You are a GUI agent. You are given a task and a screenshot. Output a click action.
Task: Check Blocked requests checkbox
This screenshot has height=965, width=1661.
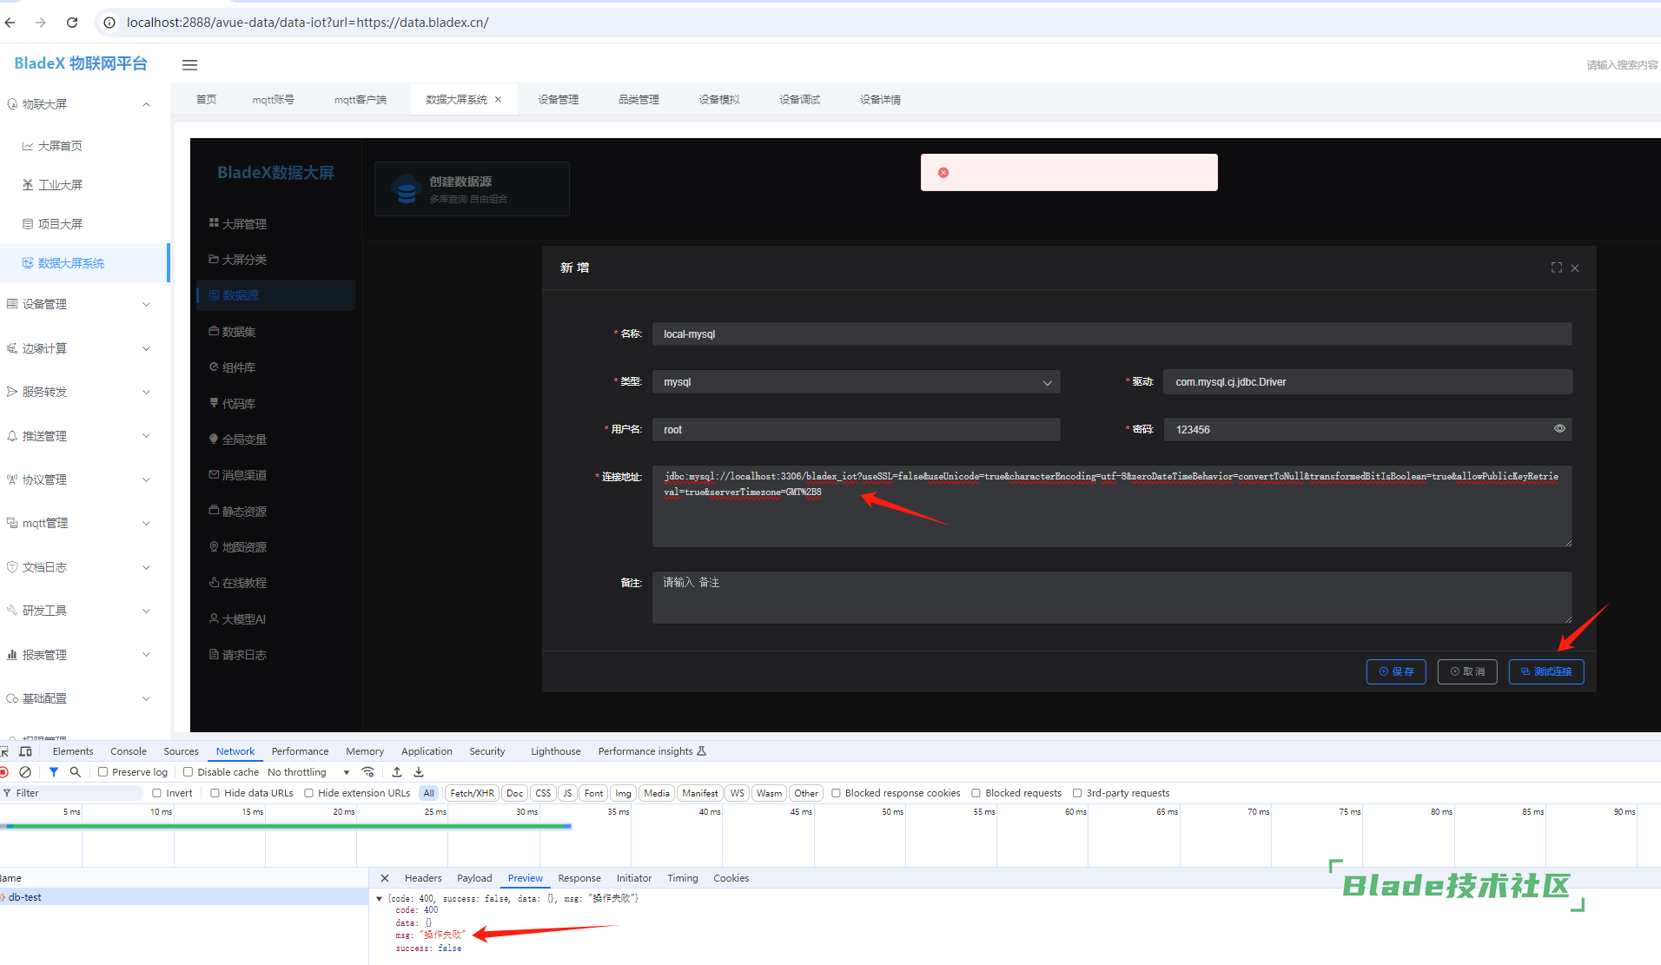[x=976, y=793]
